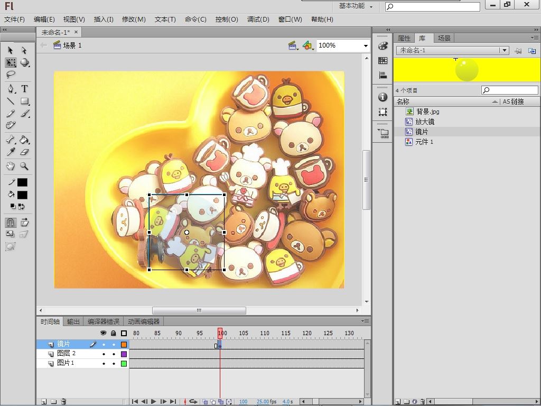Close the 未命名-1 document tab
This screenshot has width=541, height=406.
pos(76,32)
